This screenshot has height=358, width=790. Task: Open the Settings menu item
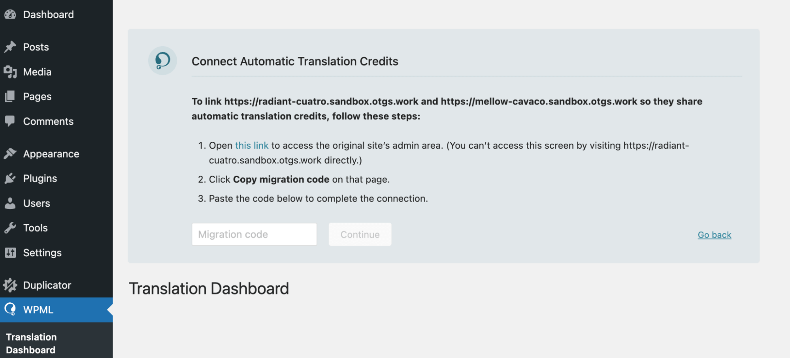click(42, 253)
